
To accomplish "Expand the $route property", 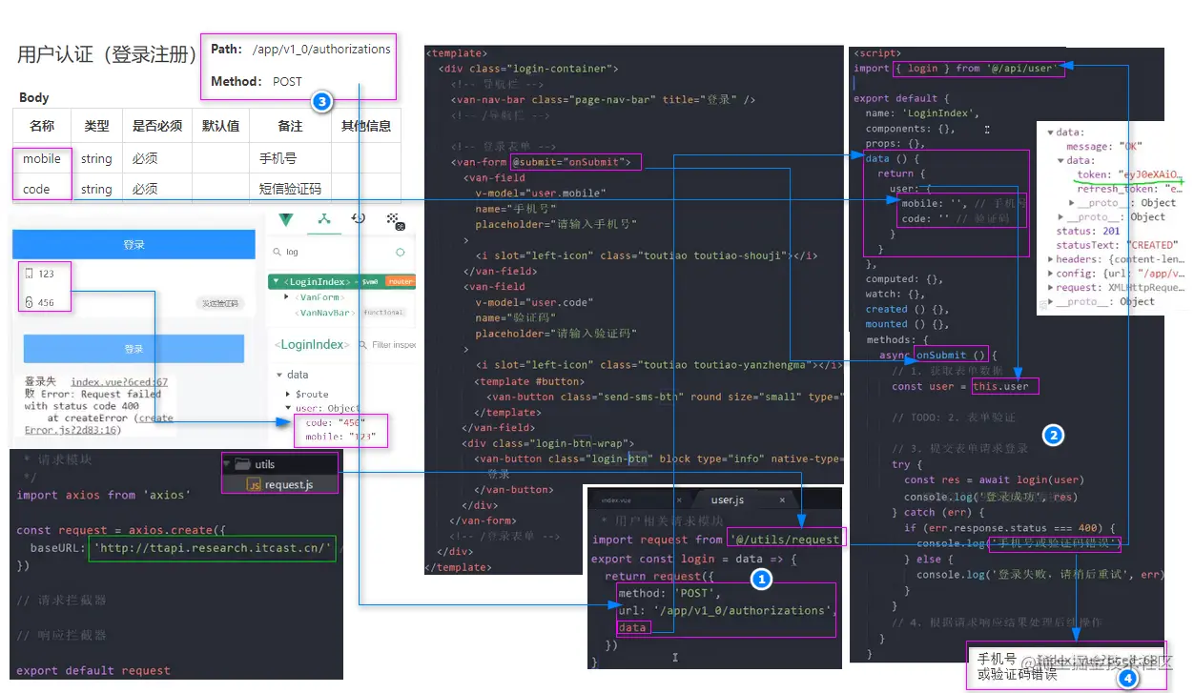I will [288, 394].
